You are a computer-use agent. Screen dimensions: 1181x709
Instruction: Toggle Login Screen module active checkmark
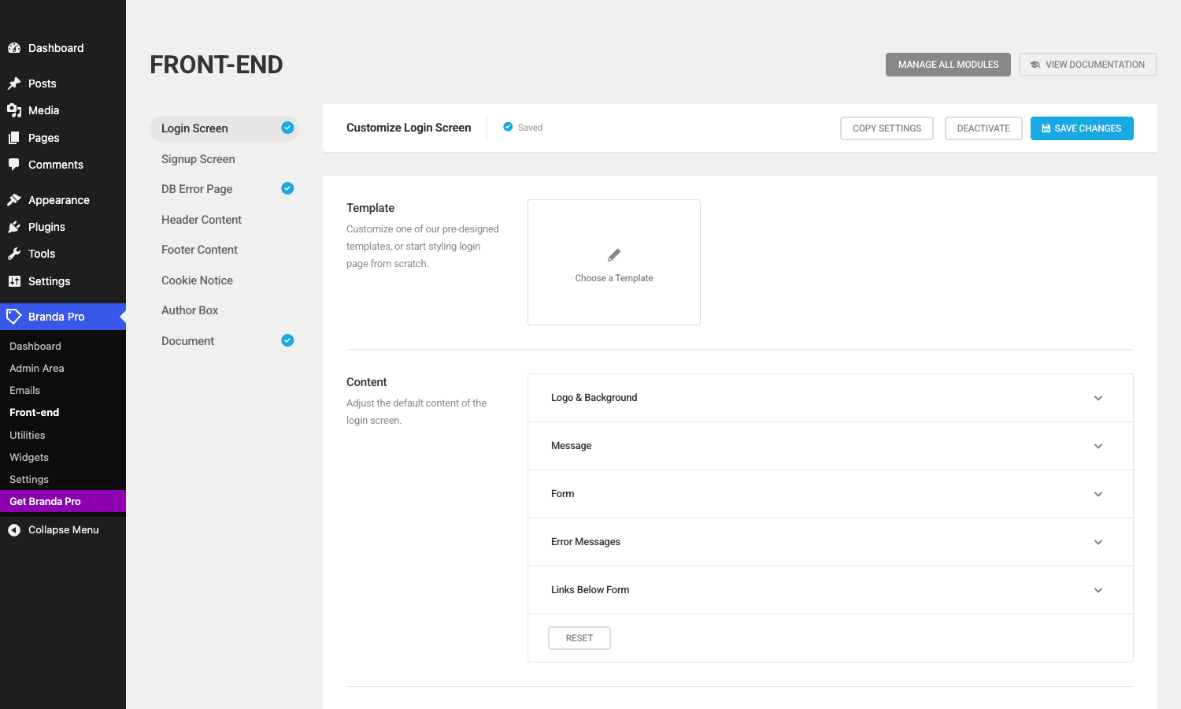pyautogui.click(x=287, y=128)
